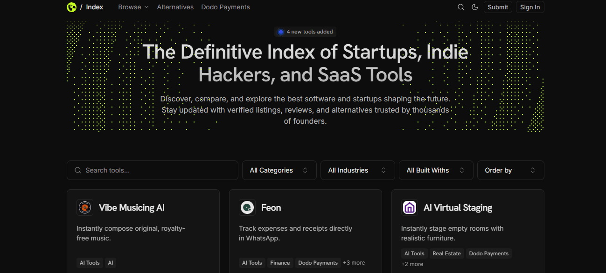
Task: Click Finance tag on Feon card
Action: pos(280,263)
